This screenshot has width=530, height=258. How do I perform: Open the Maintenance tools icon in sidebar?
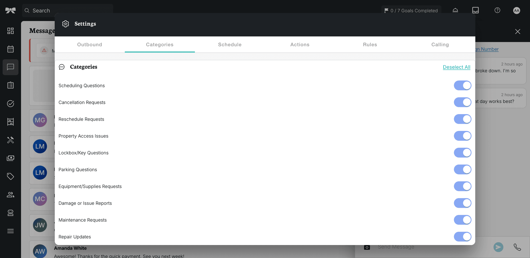tap(10, 140)
